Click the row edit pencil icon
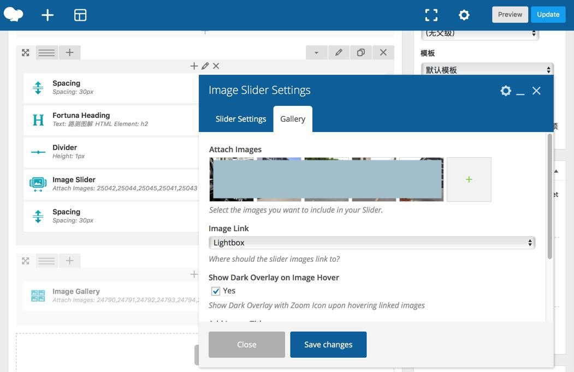The height and width of the screenshot is (372, 574). coord(339,52)
